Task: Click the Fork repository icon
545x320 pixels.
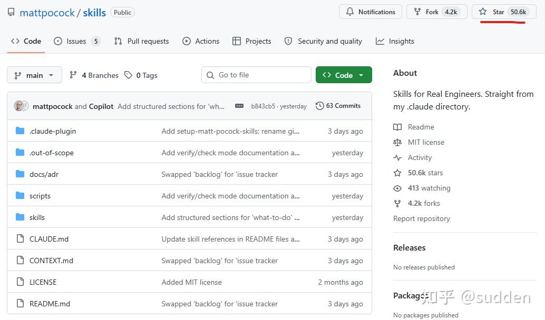Action: (417, 12)
